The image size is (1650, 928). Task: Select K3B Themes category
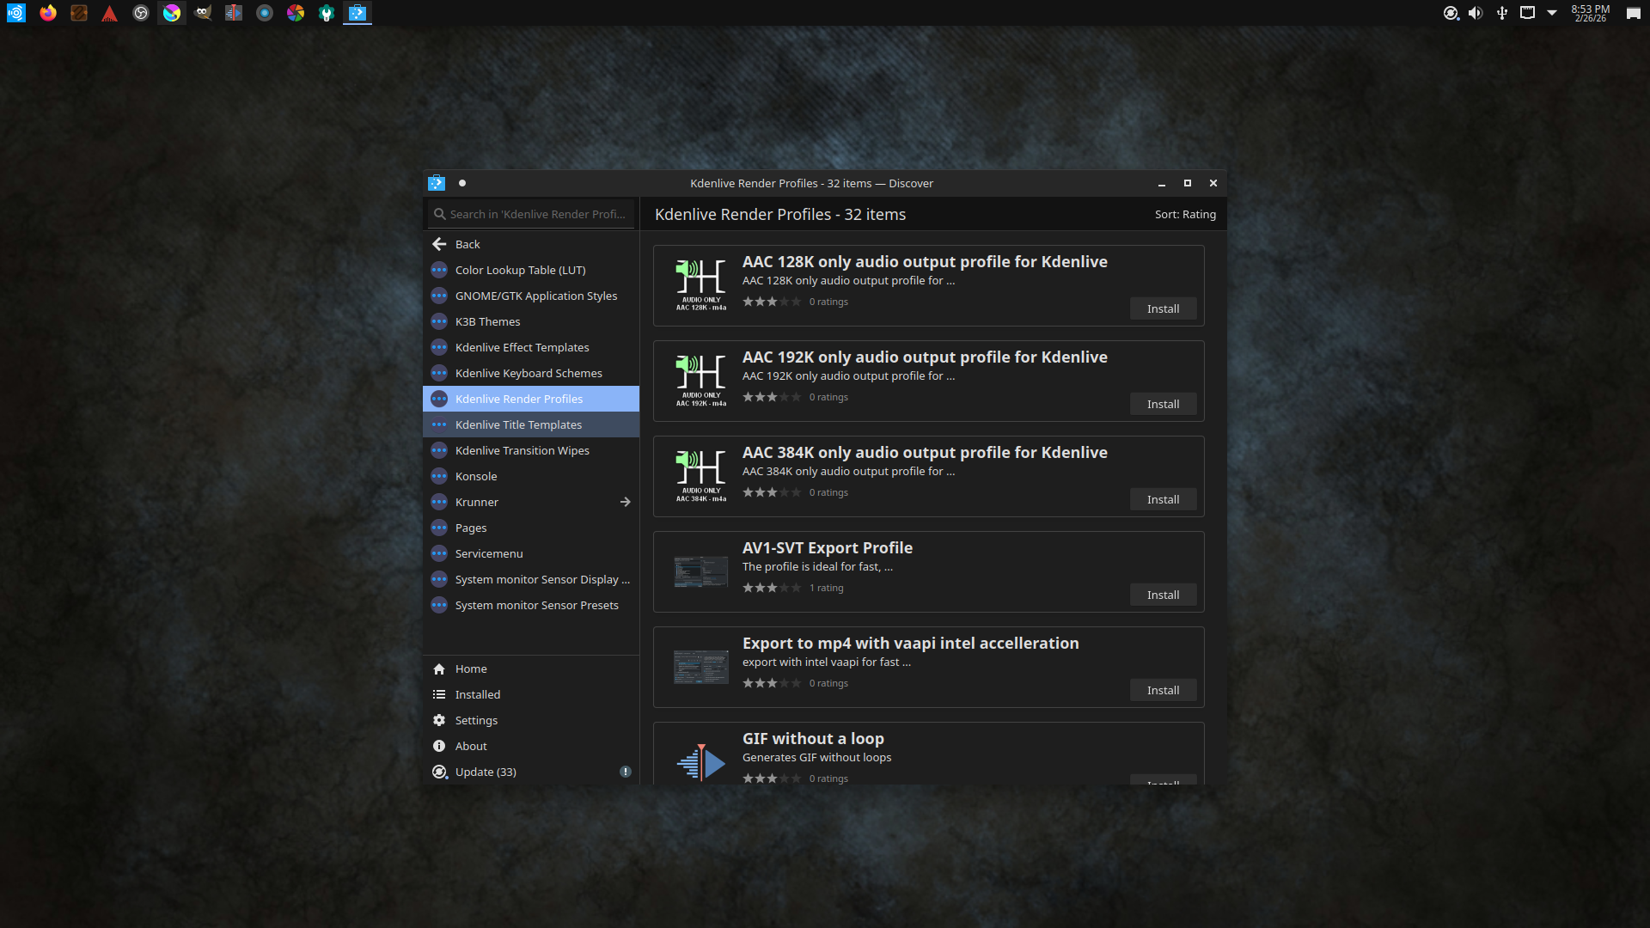click(531, 321)
